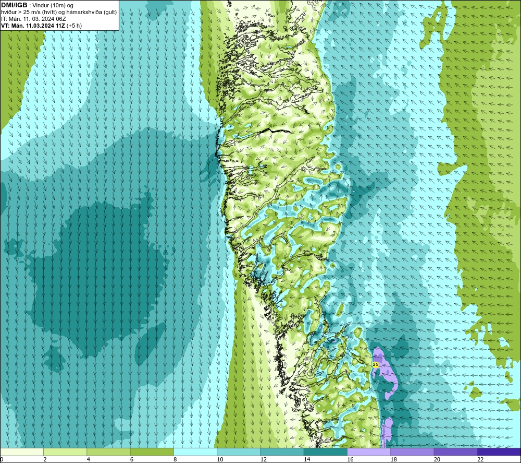Select the light purple 16–18 legend swatch
521x463 pixels.
pyautogui.click(x=369, y=452)
